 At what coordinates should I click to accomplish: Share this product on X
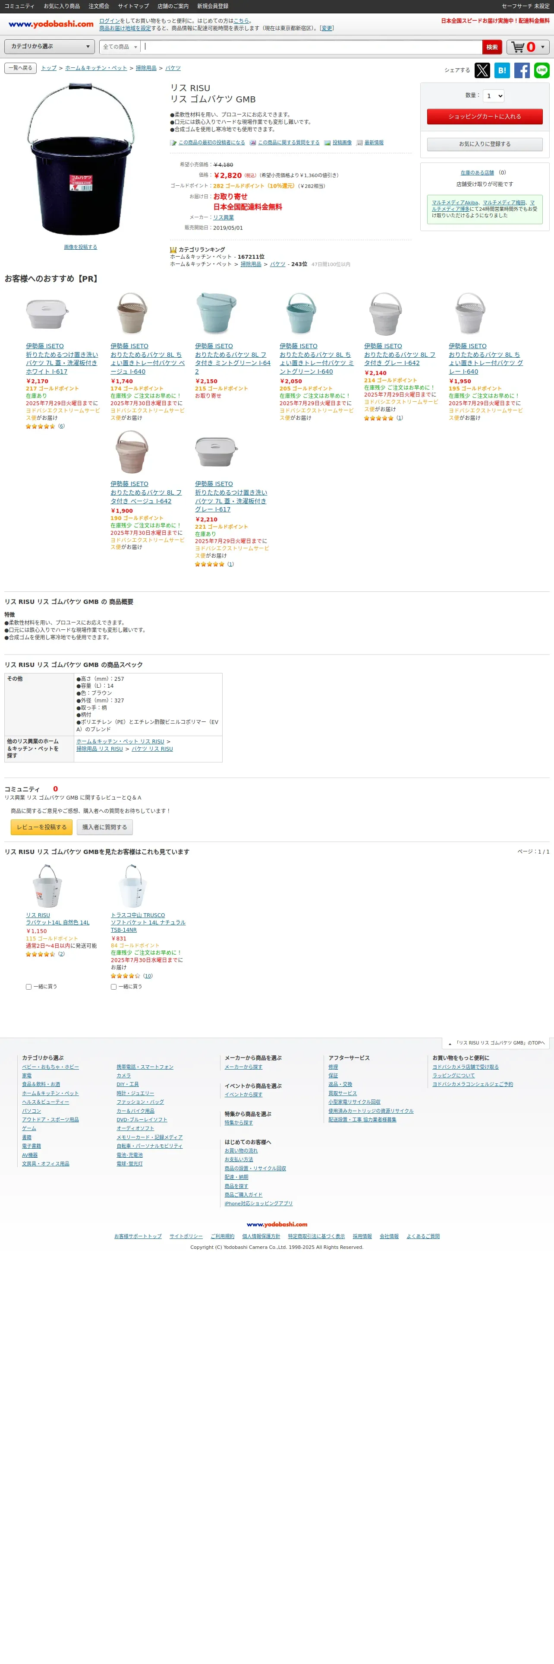482,70
